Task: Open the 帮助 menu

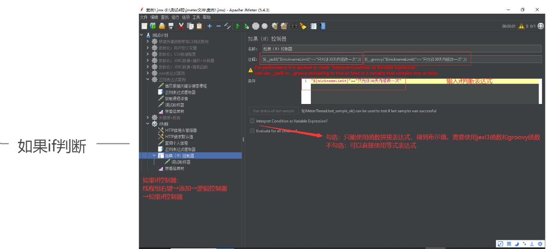Action: (206, 17)
